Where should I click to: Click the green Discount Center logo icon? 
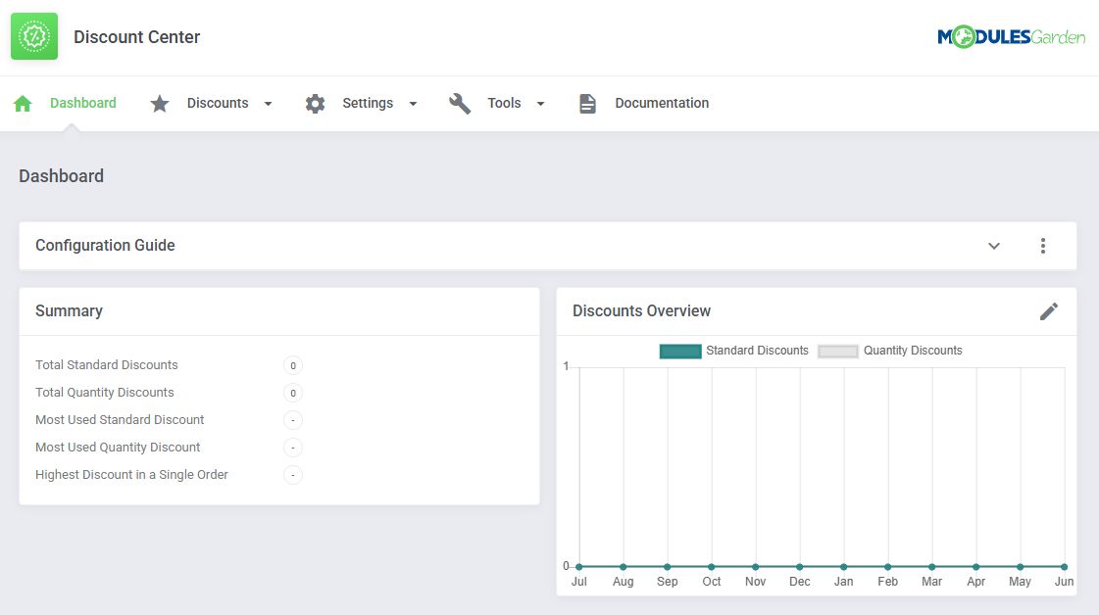point(34,36)
